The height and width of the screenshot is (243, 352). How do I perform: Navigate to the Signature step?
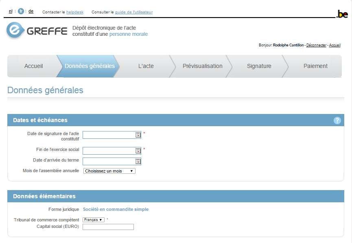pos(259,66)
